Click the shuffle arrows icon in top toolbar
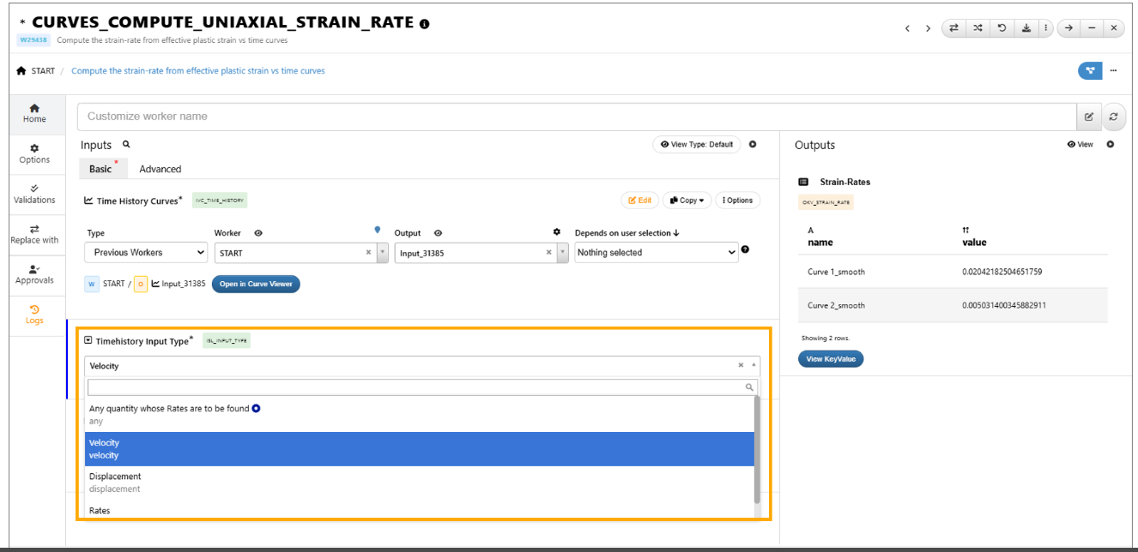This screenshot has width=1138, height=552. click(978, 28)
